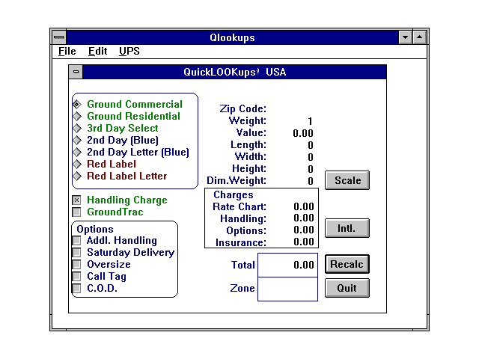Select the Ground Commercial radio option
479x359 pixels.
pyautogui.click(x=77, y=105)
